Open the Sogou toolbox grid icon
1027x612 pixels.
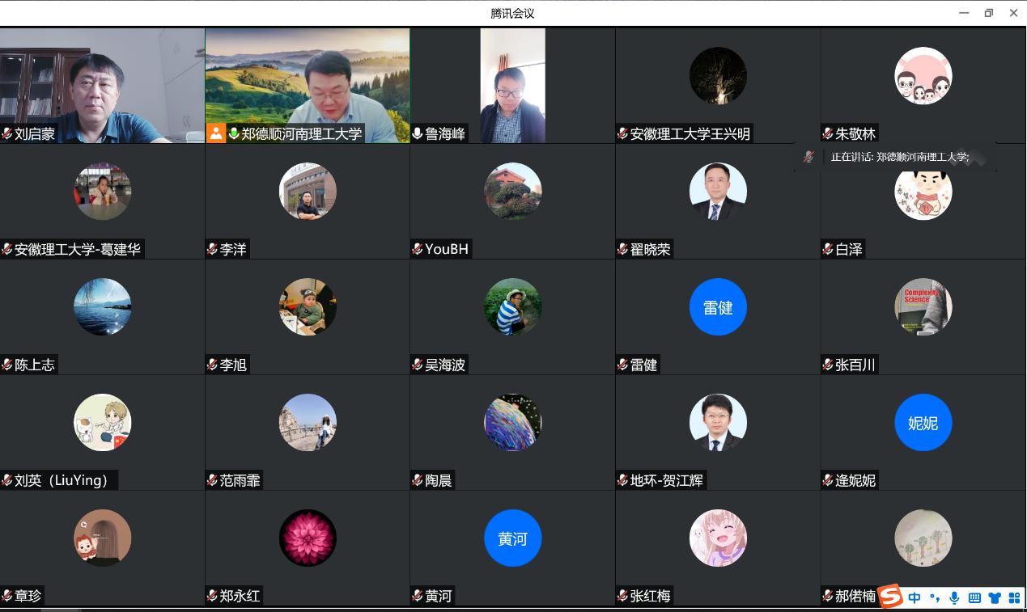click(x=1013, y=597)
